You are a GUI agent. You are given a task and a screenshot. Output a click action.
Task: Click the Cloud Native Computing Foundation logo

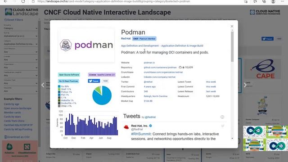click(x=265, y=12)
